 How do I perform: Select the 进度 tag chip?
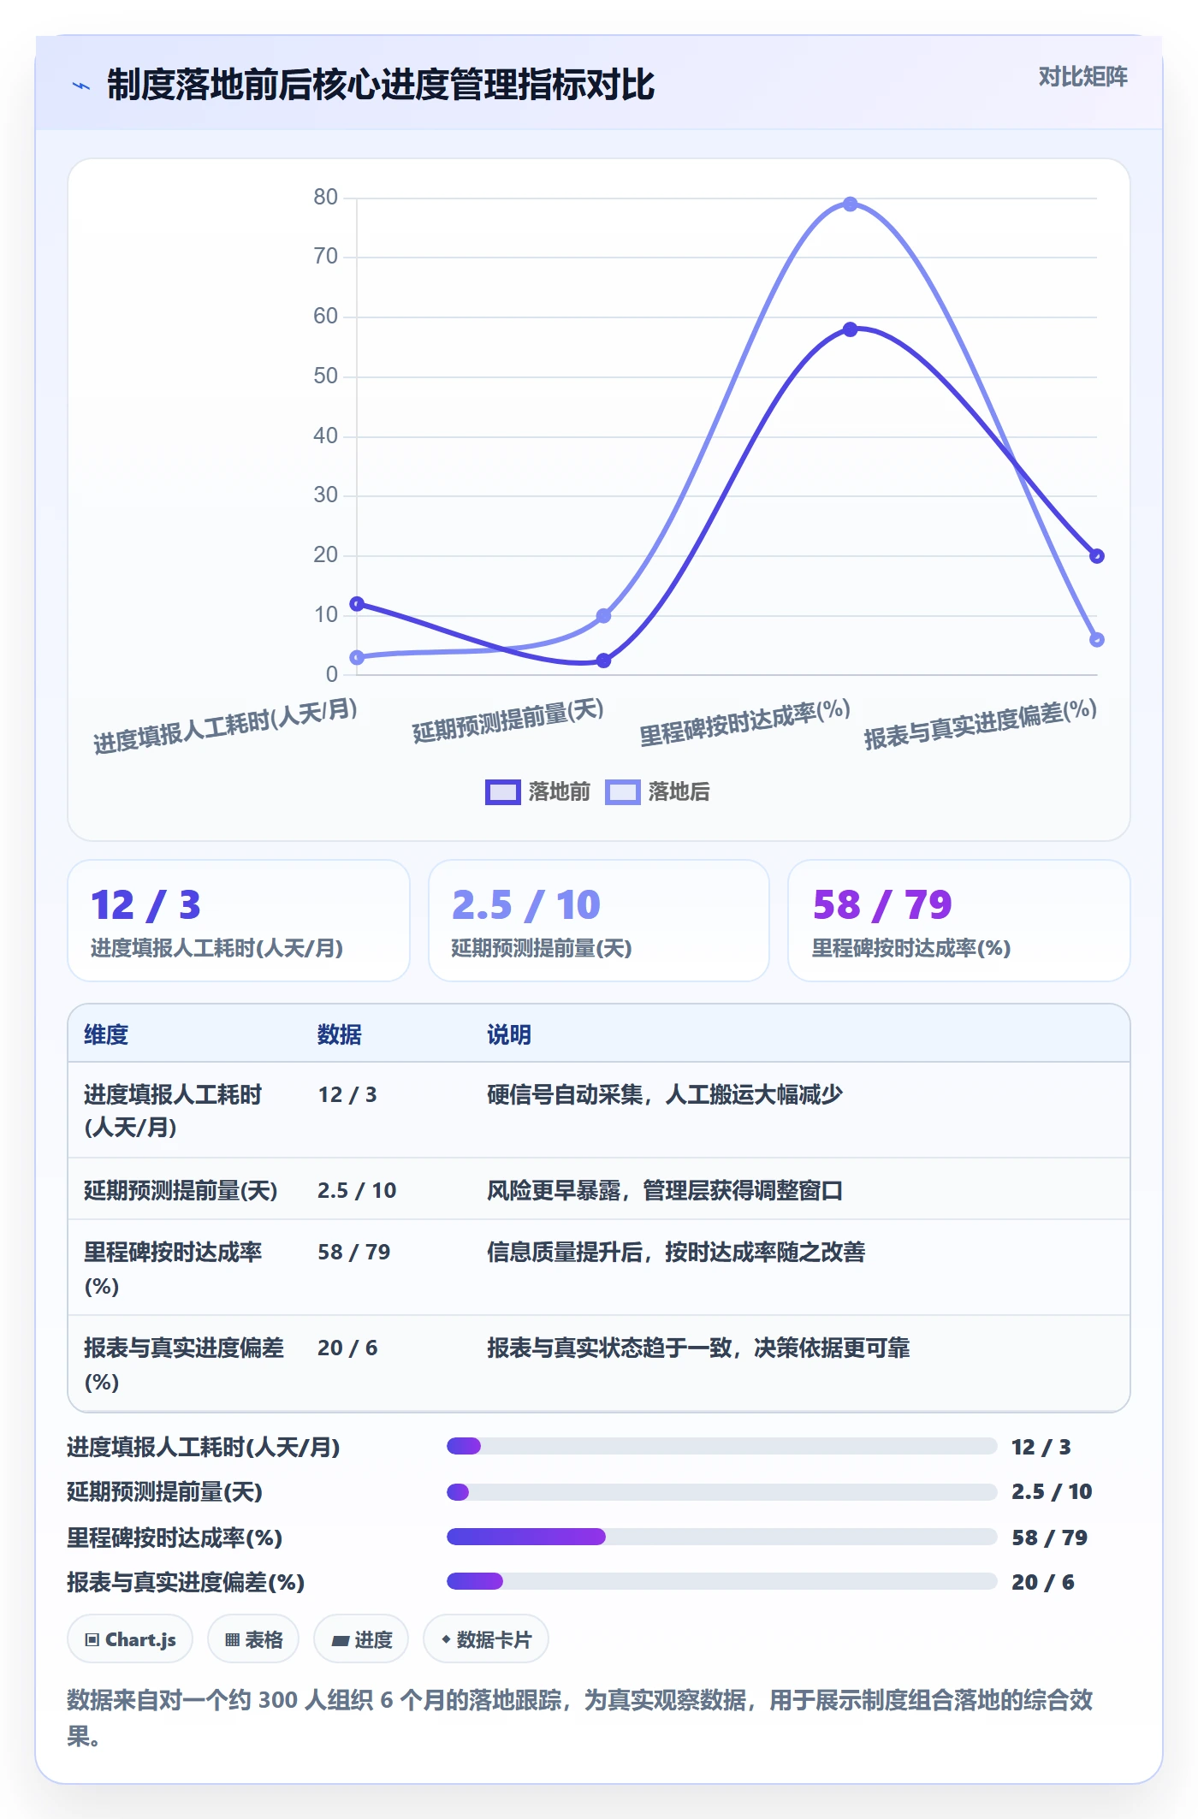[x=361, y=1639]
